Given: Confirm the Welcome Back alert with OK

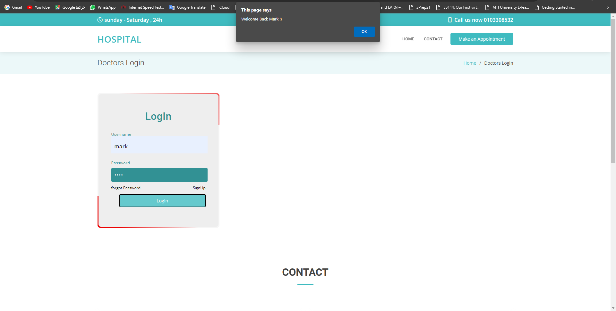Looking at the screenshot, I should pyautogui.click(x=364, y=32).
